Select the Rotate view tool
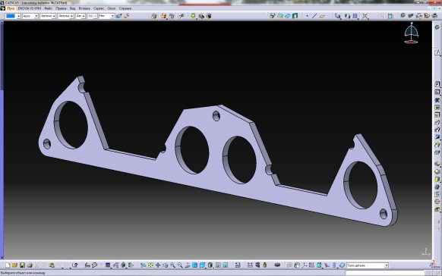Screen dimensions: 442x276 pos(166,265)
